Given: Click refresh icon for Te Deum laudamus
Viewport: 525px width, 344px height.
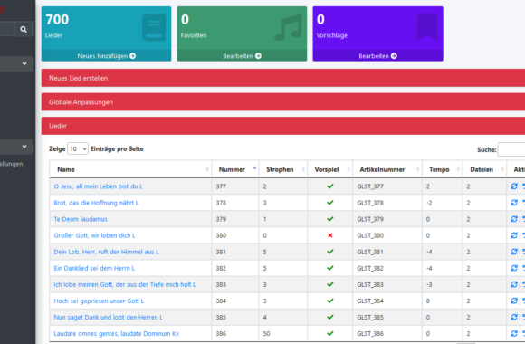Looking at the screenshot, I should [x=514, y=219].
